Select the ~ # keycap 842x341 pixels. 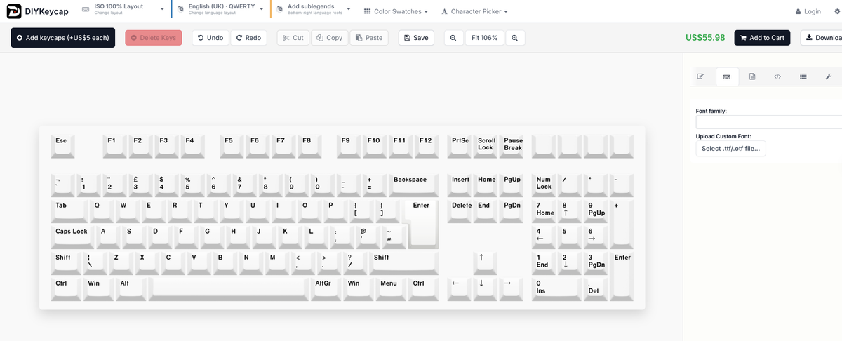pos(394,237)
